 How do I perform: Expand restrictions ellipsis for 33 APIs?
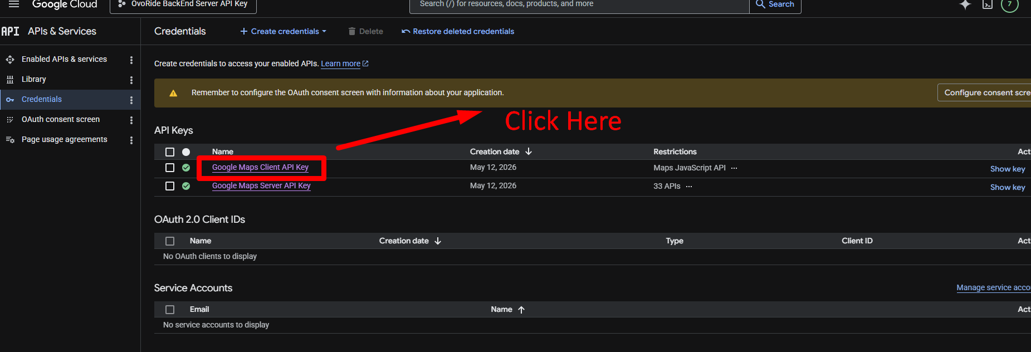pos(689,187)
